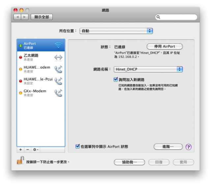Click the phone icon beside GKx-Modem
The height and width of the screenshot is (186, 211).
point(58,93)
